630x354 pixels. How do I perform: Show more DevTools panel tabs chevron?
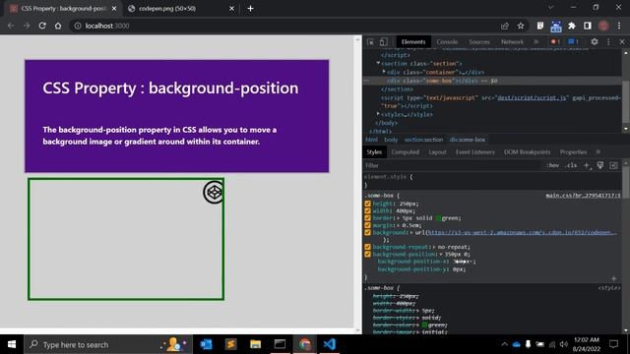(x=535, y=41)
